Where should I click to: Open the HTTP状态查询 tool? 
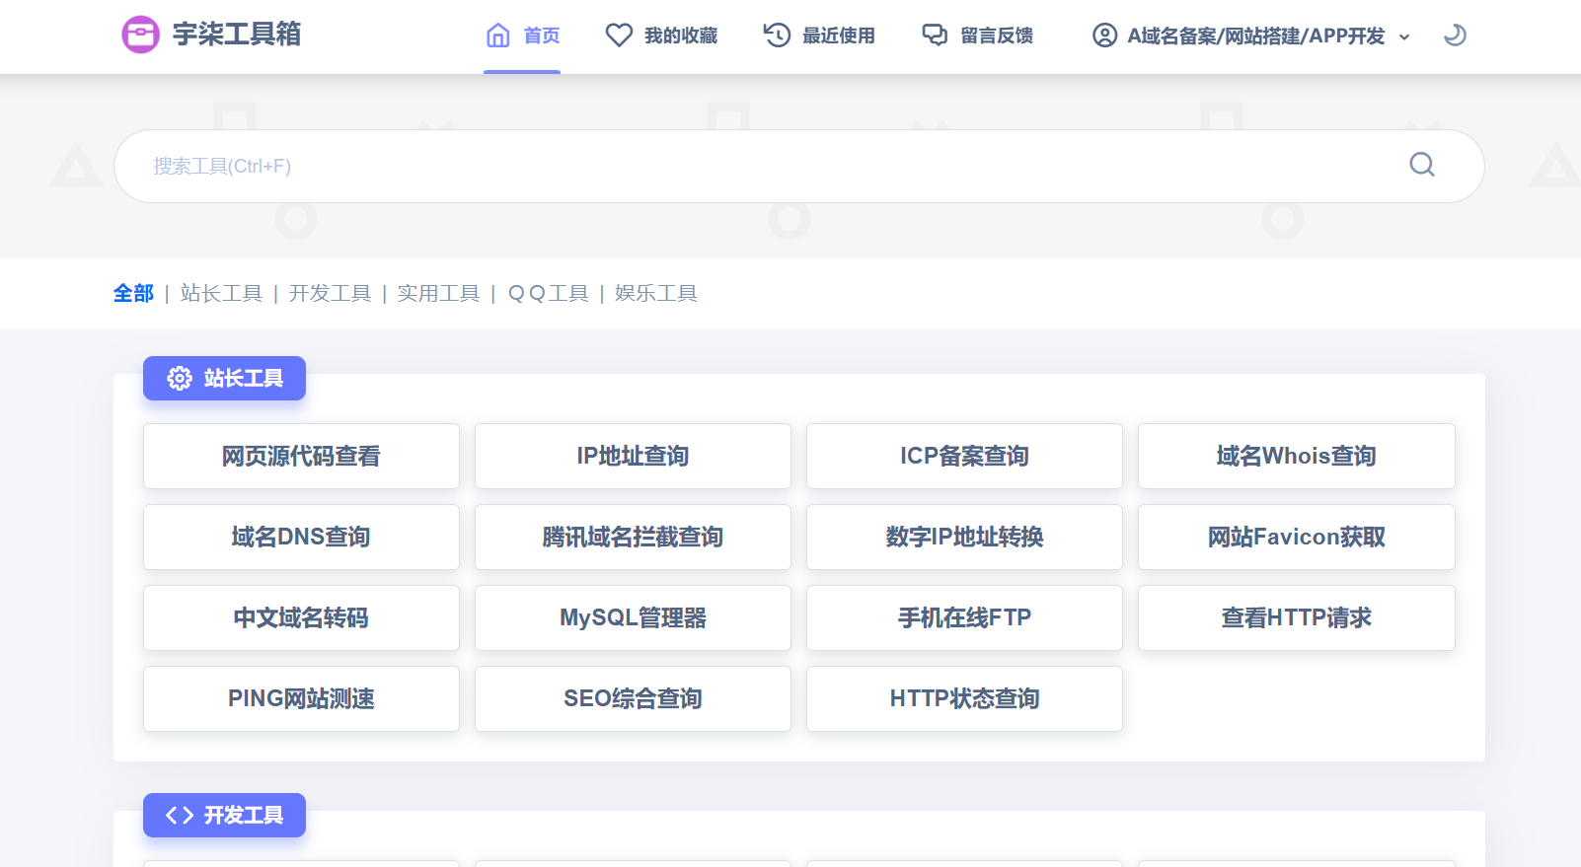point(964,698)
